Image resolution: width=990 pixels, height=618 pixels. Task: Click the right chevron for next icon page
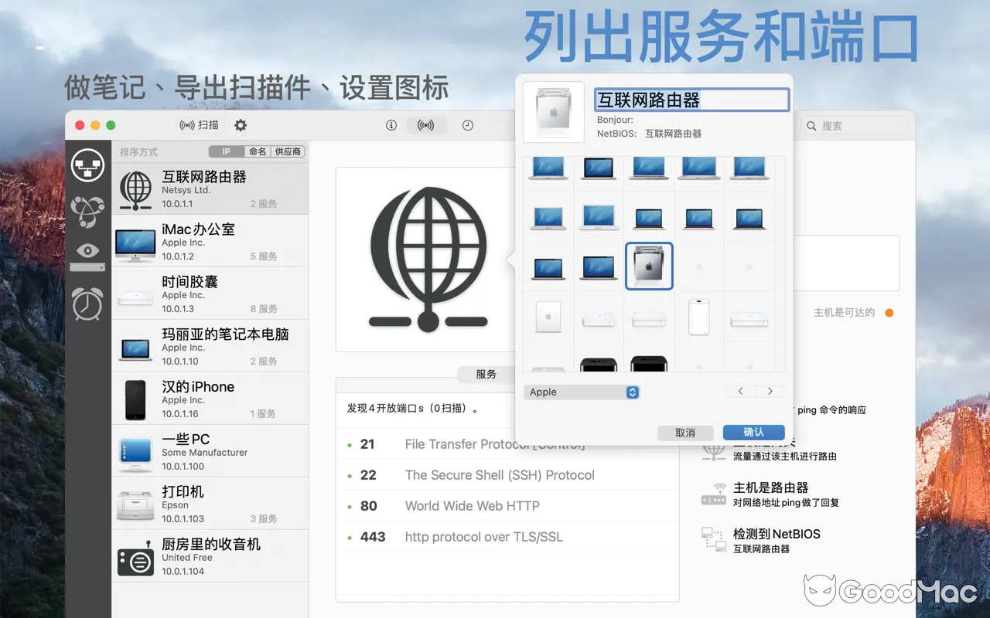769,391
